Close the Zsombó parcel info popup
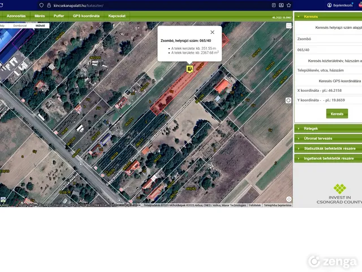This screenshot has width=362, height=272. [212, 32]
